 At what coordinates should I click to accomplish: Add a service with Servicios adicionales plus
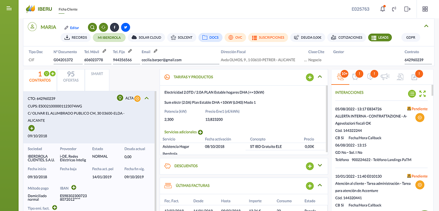(x=200, y=132)
